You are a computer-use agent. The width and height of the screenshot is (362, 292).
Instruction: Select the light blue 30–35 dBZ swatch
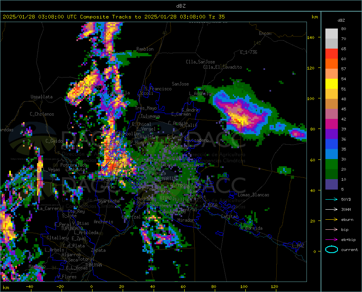[x=331, y=154]
